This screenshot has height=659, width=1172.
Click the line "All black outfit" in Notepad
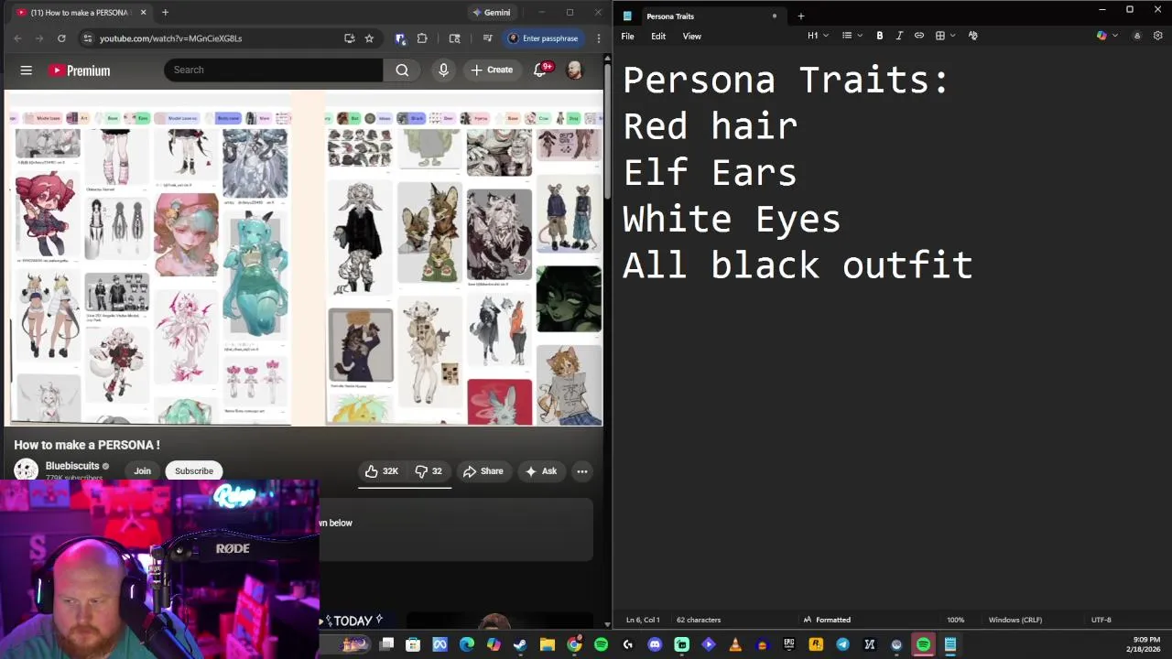click(798, 265)
